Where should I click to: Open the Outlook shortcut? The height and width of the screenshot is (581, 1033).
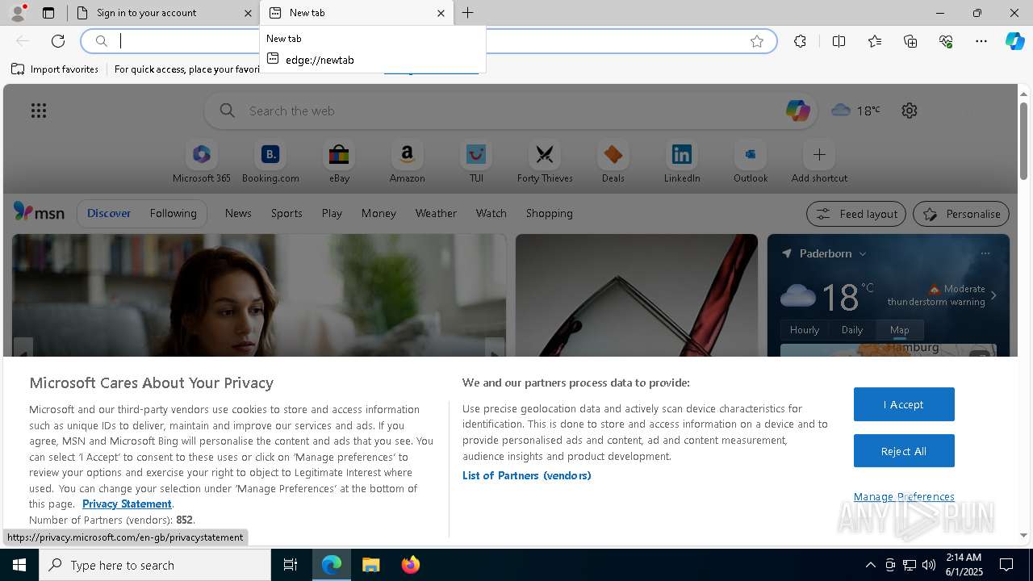751,162
